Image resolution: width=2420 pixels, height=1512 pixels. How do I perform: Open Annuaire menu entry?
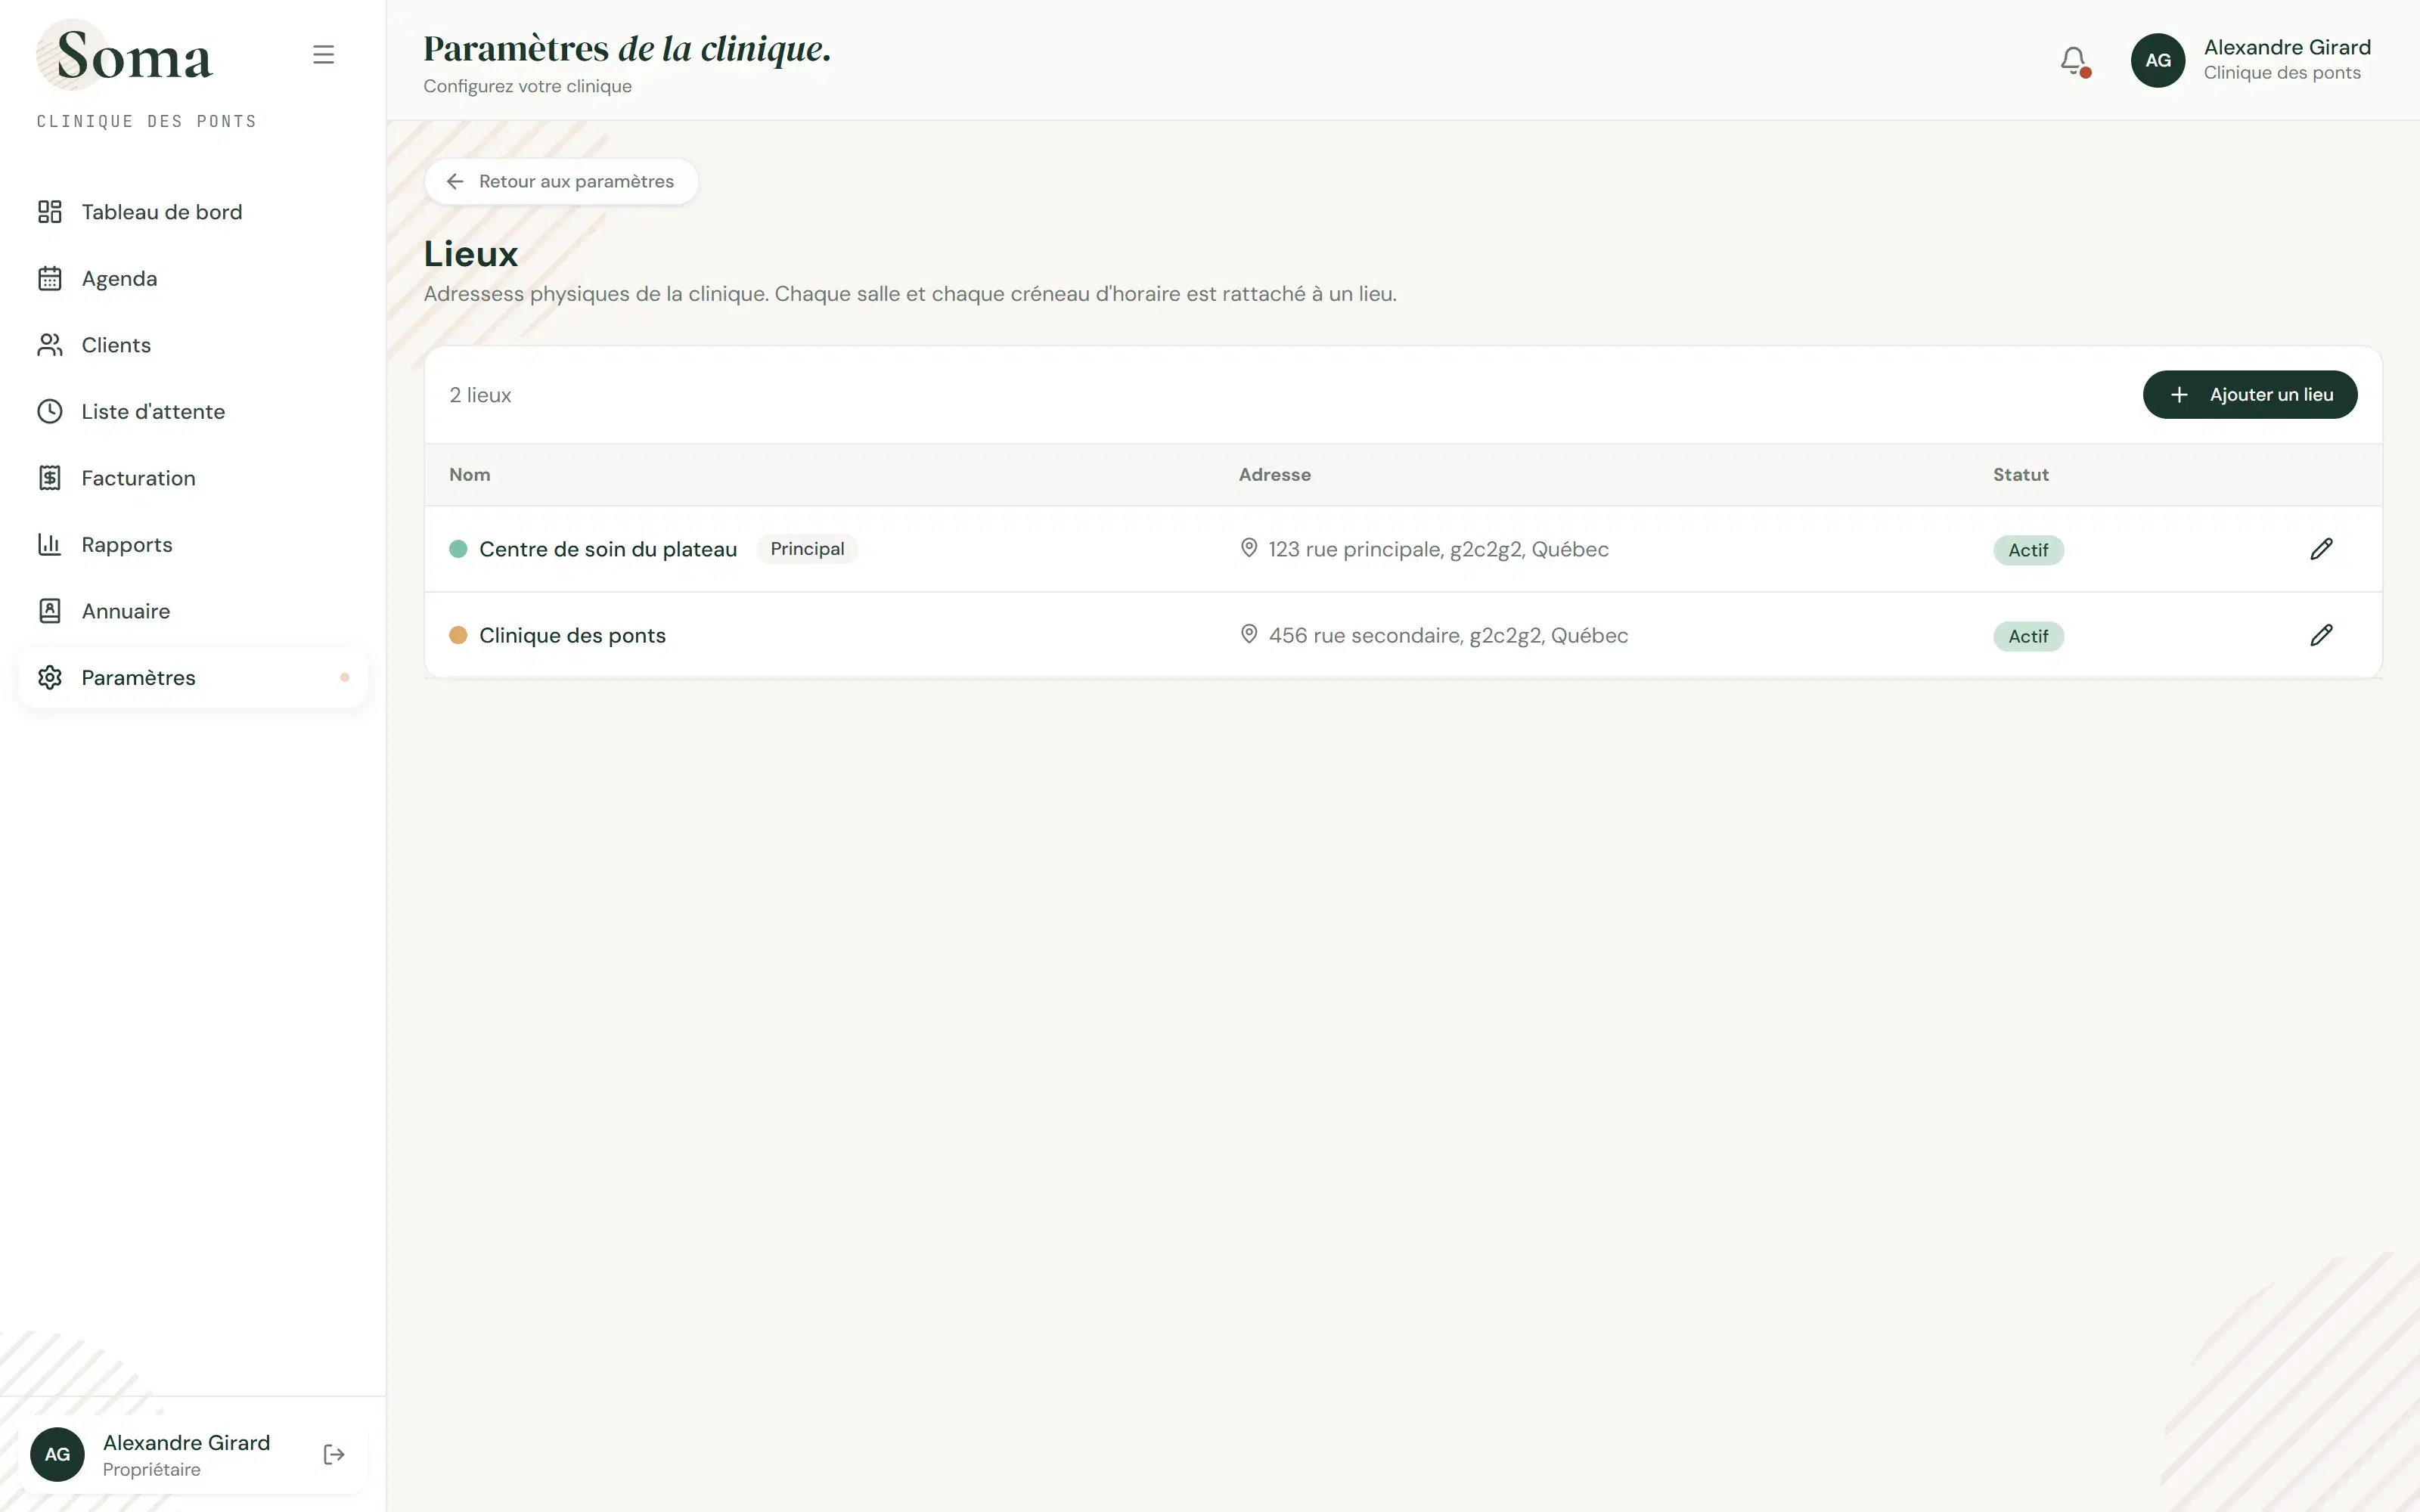click(x=192, y=611)
